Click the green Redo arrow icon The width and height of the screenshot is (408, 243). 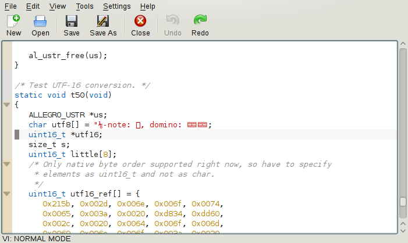click(200, 22)
